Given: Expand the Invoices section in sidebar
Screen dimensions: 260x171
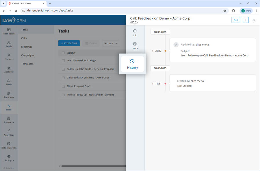Looking at the screenshot, I should coord(9,121).
